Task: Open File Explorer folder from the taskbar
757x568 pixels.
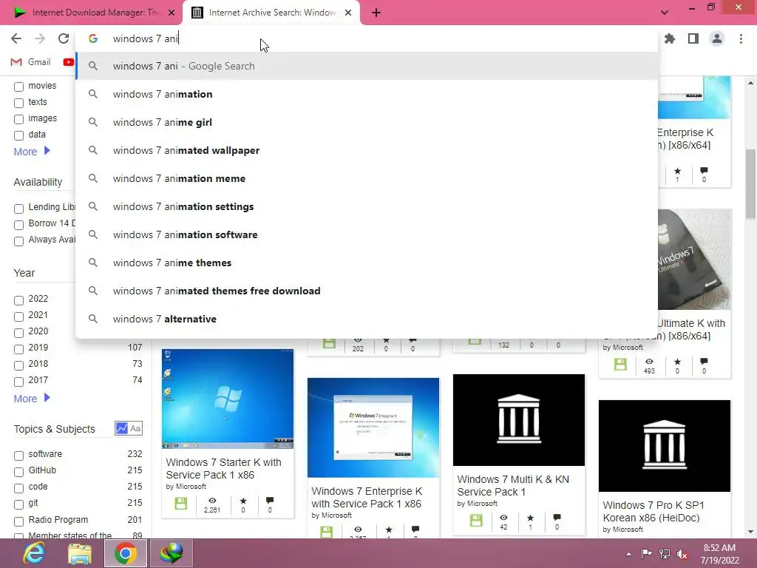Action: (80, 553)
